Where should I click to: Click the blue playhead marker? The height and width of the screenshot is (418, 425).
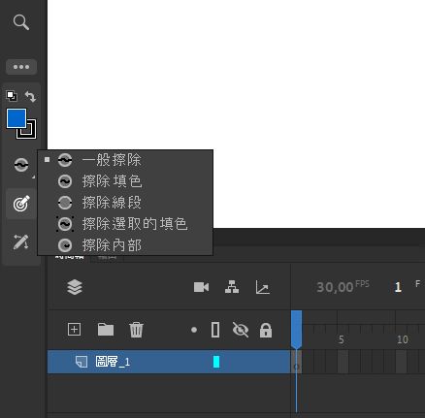click(x=297, y=329)
